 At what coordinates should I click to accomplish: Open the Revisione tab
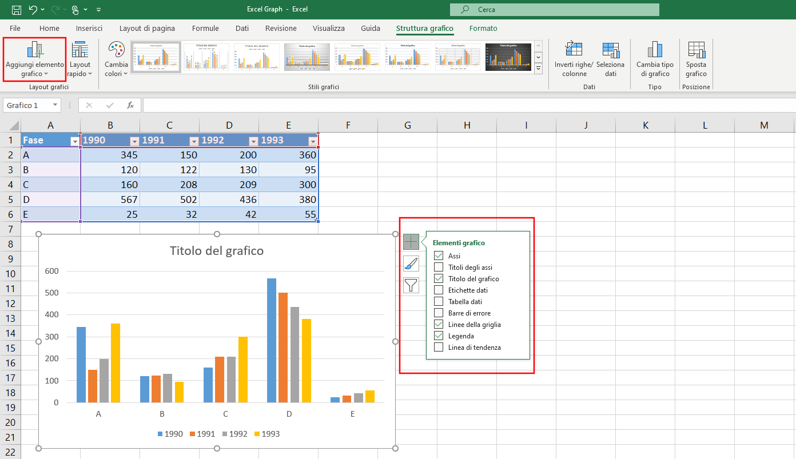coord(281,28)
